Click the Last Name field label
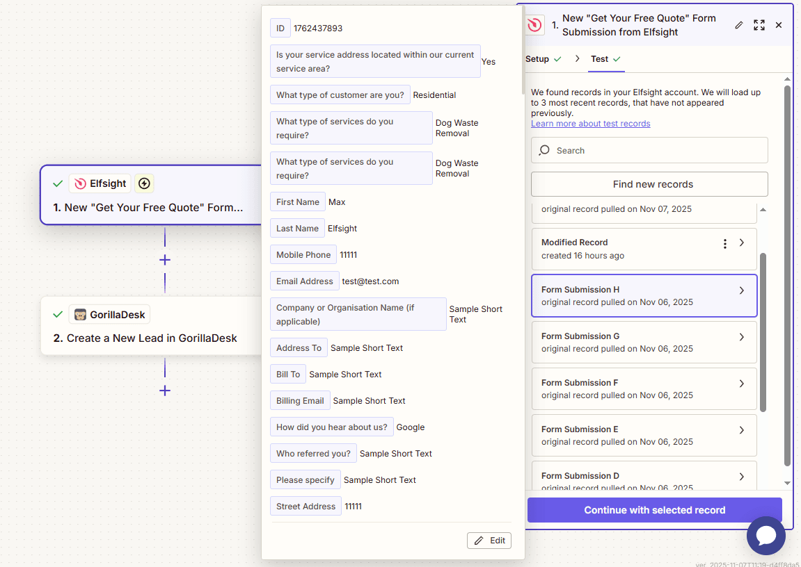801x567 pixels. [297, 229]
